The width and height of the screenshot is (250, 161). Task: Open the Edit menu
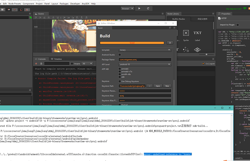coord(5,4)
